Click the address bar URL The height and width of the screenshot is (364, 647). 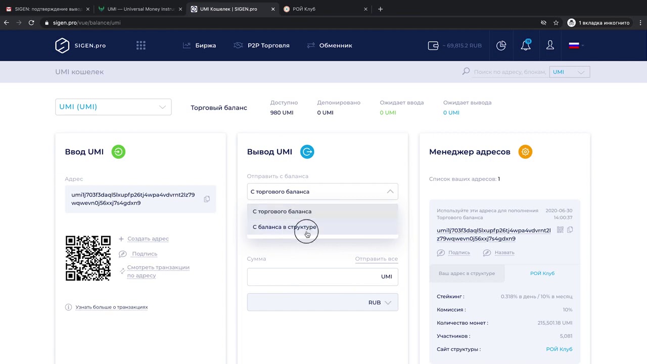(x=86, y=23)
